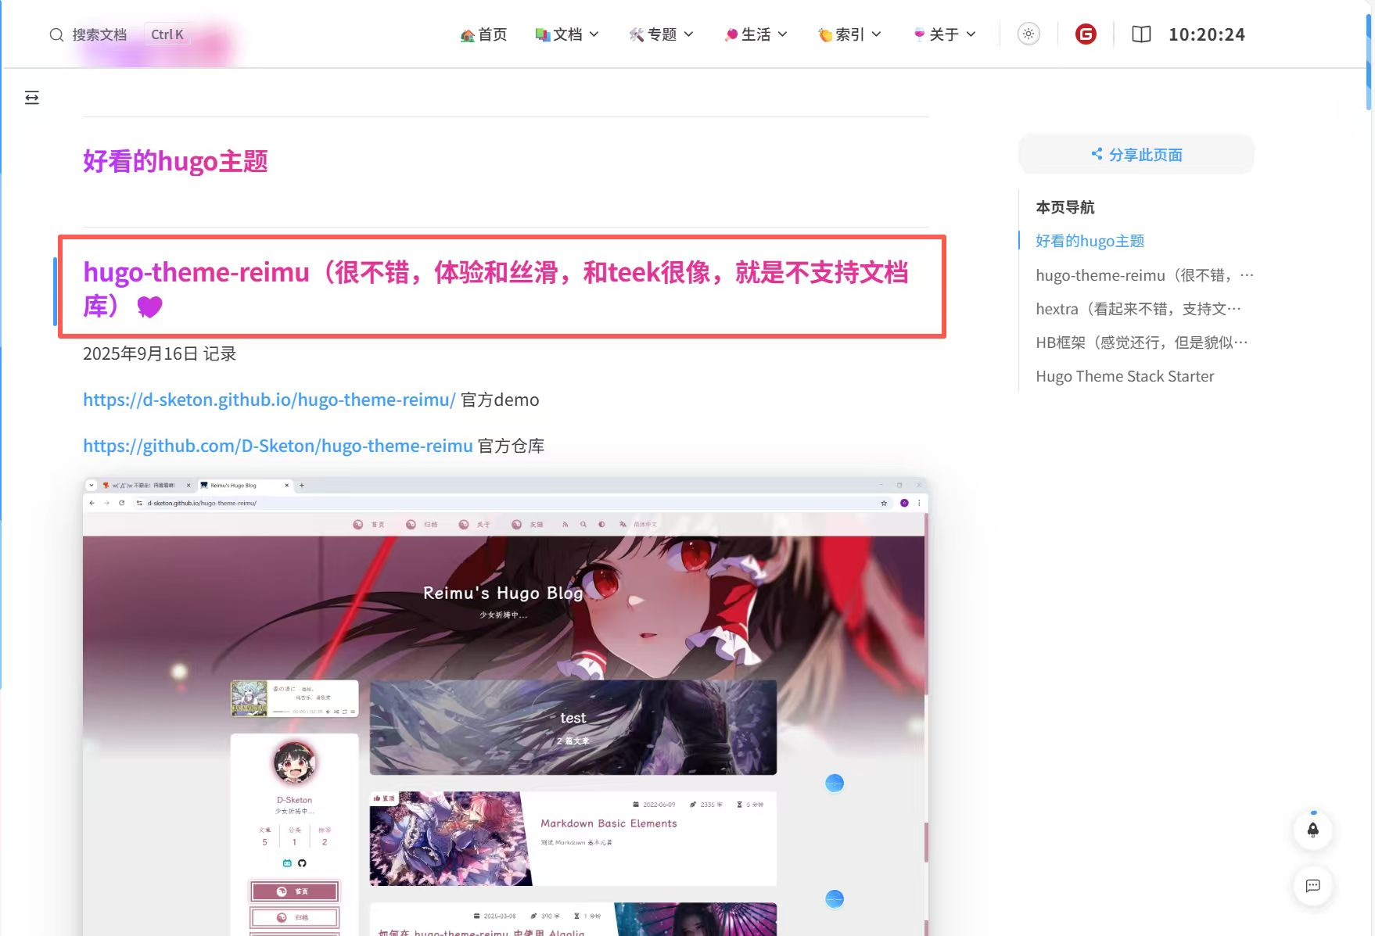
Task: Go to 首页 home menu item
Action: 483,34
